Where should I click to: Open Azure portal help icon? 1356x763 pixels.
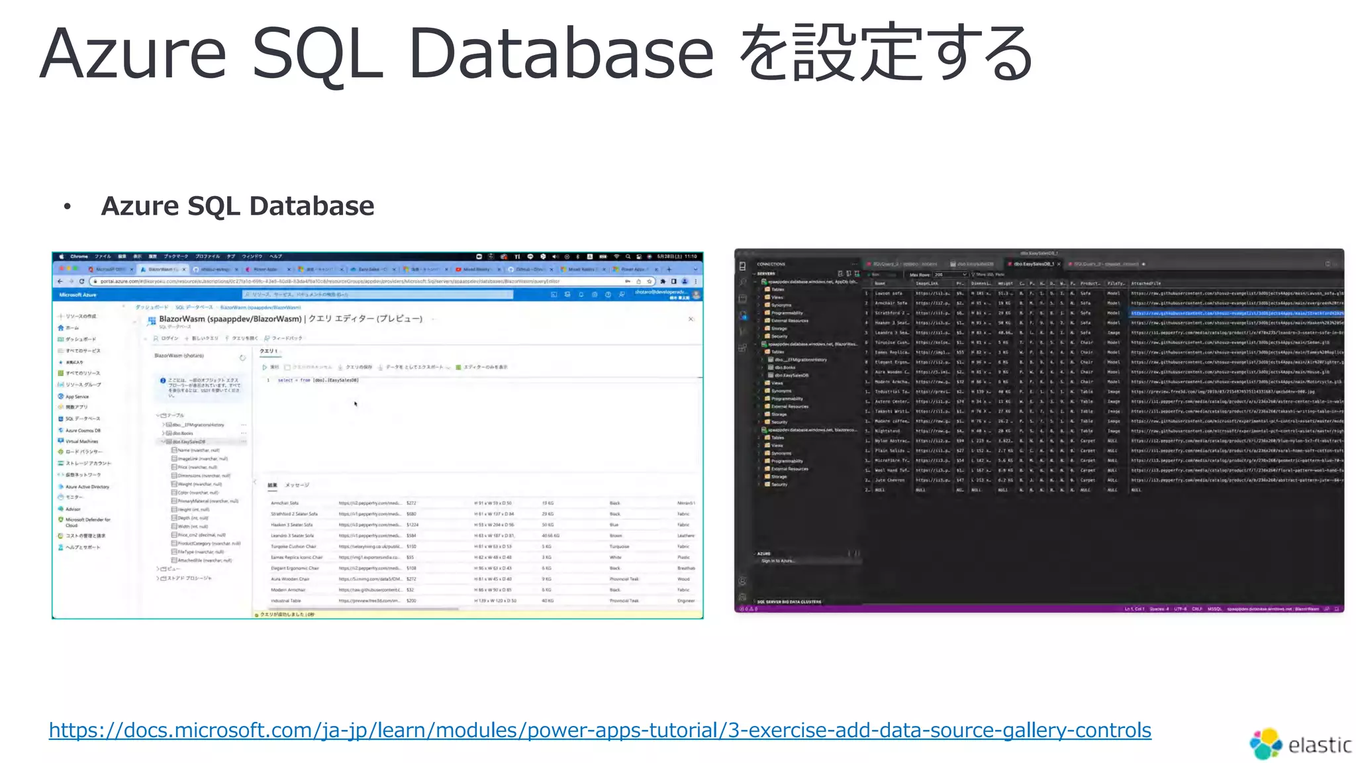(608, 295)
